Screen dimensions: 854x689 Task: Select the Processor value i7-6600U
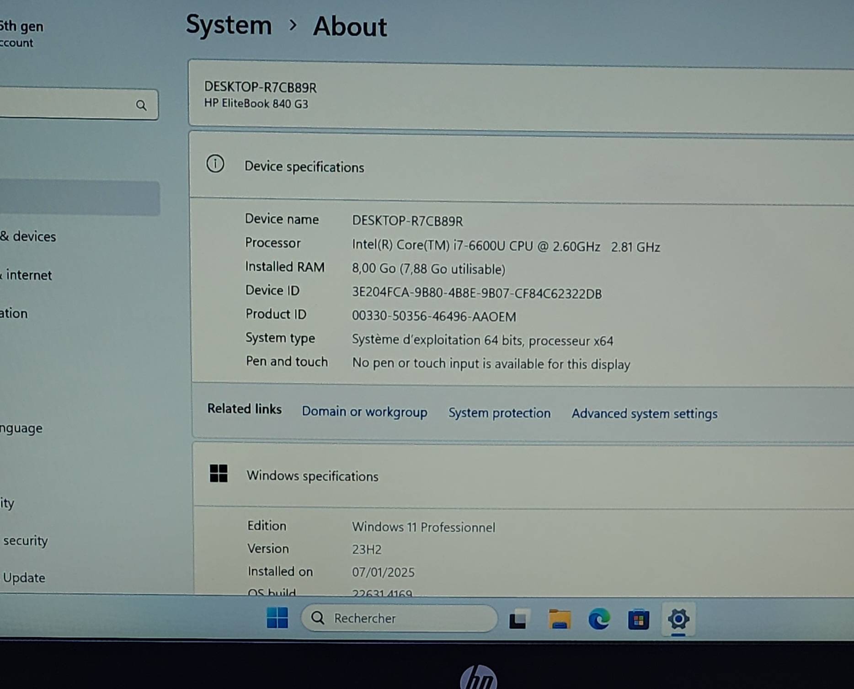(506, 246)
